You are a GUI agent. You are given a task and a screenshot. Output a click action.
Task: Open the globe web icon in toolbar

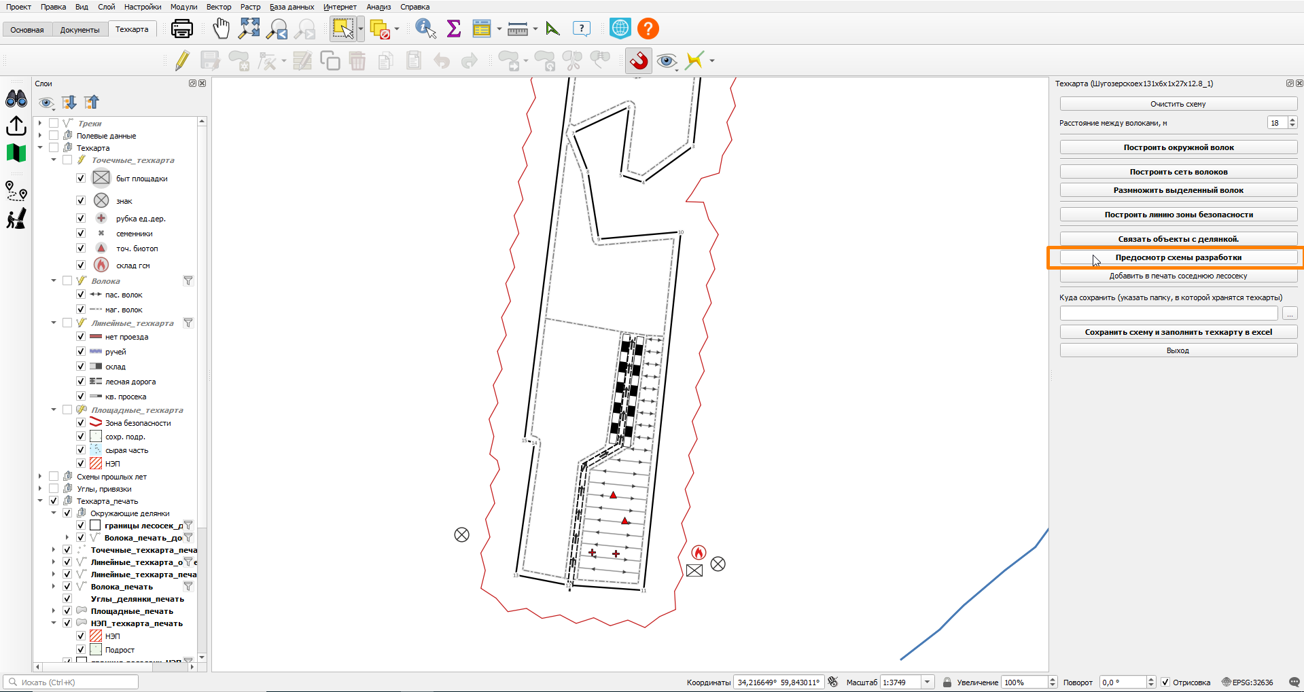620,29
